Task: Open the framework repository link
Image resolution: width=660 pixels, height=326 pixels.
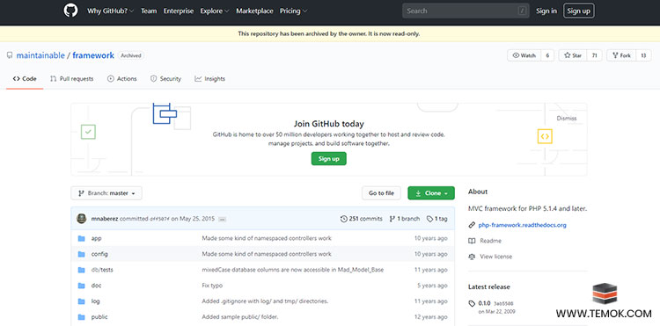Action: click(93, 55)
